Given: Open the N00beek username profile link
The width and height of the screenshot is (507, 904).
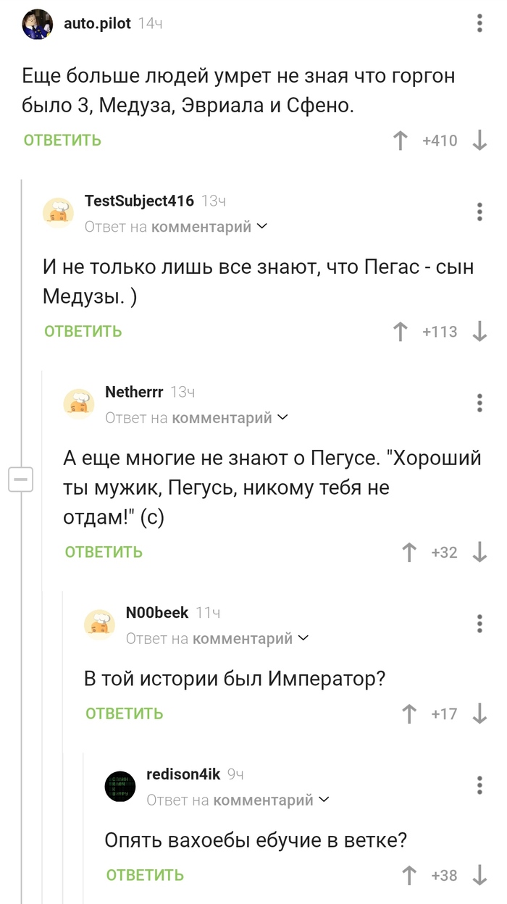Looking at the screenshot, I should 156,613.
